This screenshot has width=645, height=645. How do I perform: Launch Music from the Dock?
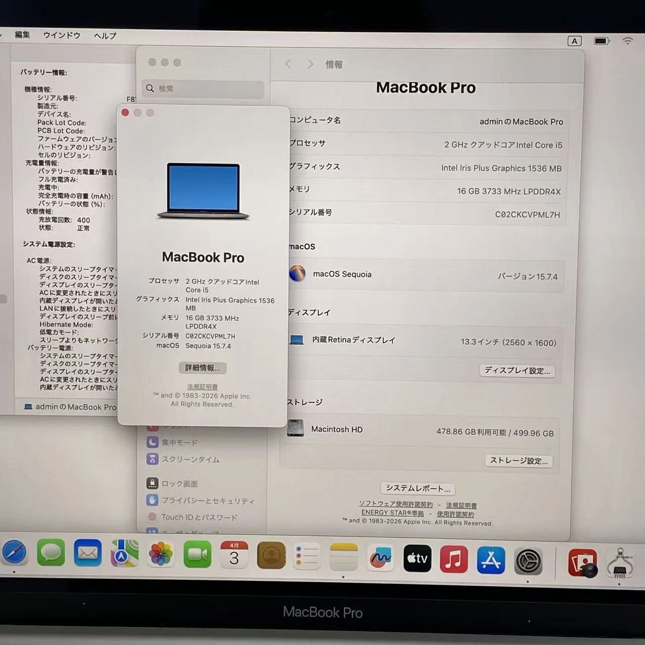[453, 559]
